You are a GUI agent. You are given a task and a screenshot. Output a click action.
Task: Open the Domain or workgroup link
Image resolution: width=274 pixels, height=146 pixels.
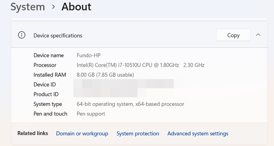pos(82,133)
